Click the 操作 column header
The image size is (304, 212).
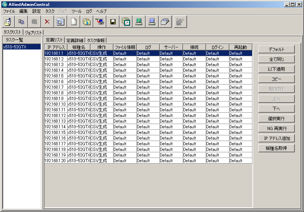point(102,47)
